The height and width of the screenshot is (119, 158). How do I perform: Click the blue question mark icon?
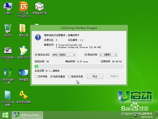(x=38, y=37)
